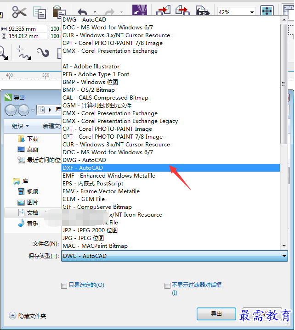Select JP2 - JPEG 2000 format
The height and width of the screenshot is (330, 295).
pos(171,230)
